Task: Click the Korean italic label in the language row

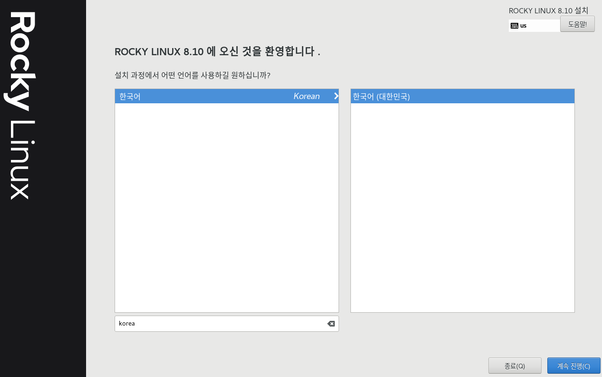Action: (307, 96)
